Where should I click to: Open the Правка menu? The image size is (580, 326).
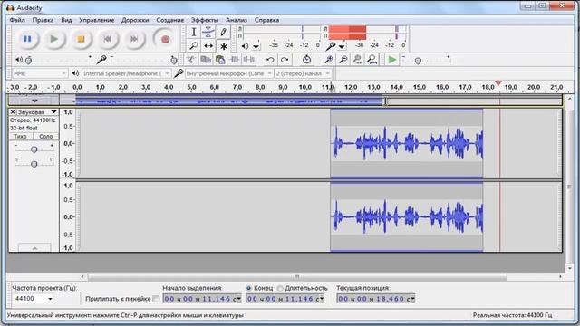tap(43, 20)
